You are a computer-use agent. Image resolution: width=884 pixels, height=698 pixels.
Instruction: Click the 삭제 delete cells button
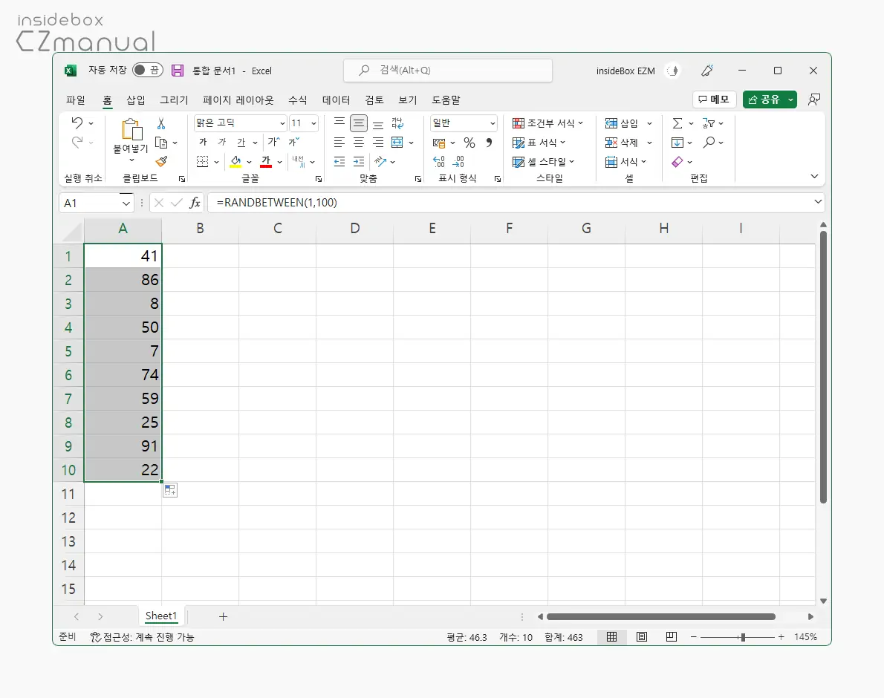coord(622,143)
